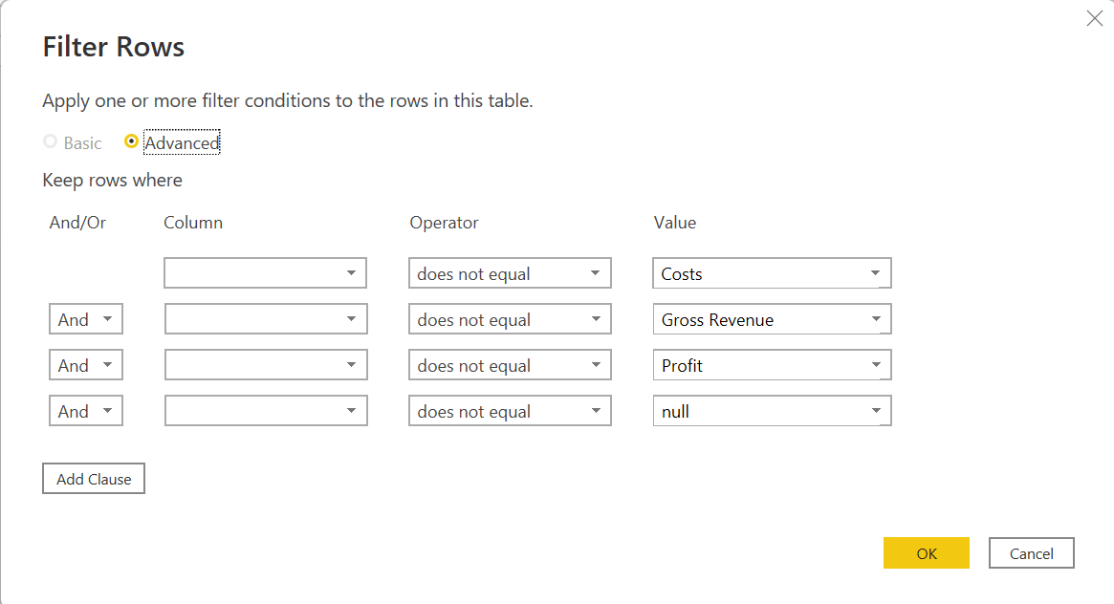Open first row Column dropdown
Image resolution: width=1114 pixels, height=604 pixels.
pyautogui.click(x=265, y=273)
